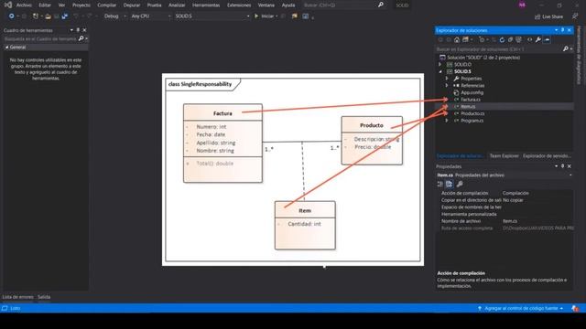
Task: Open Editar menu
Action: click(x=45, y=5)
